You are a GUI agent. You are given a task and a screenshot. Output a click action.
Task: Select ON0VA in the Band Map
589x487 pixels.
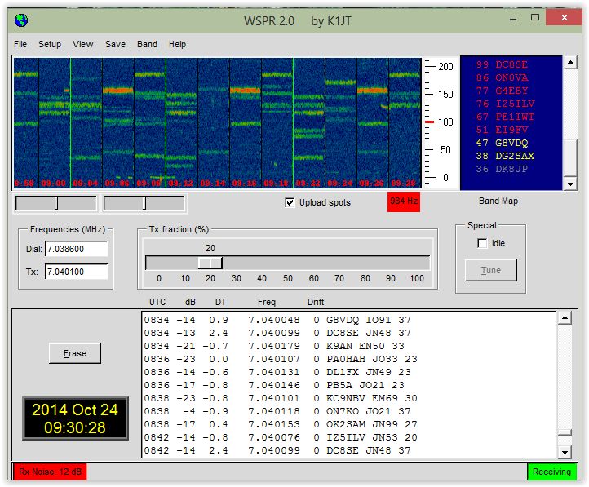[x=502, y=77]
